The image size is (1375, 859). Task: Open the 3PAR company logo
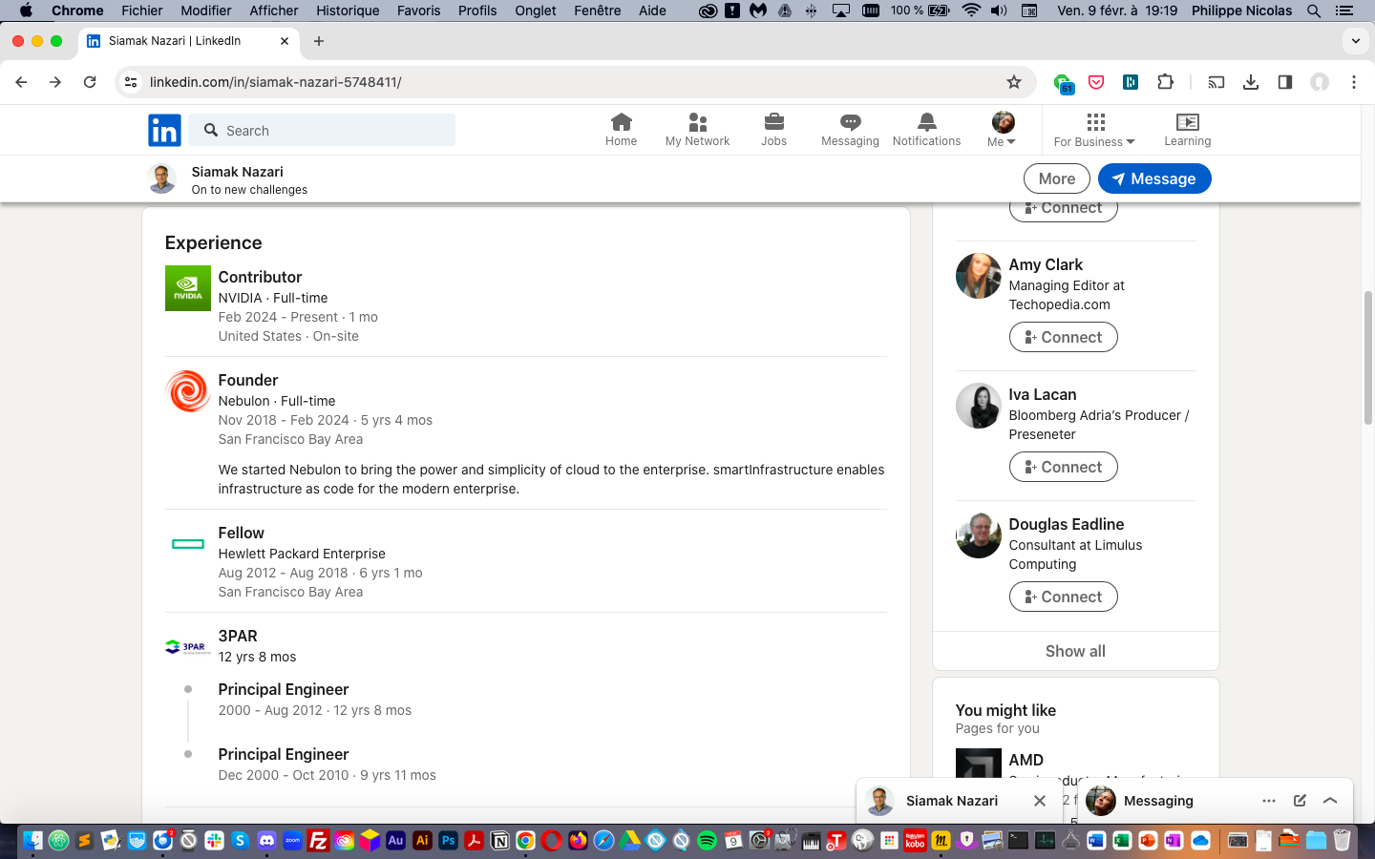188,647
